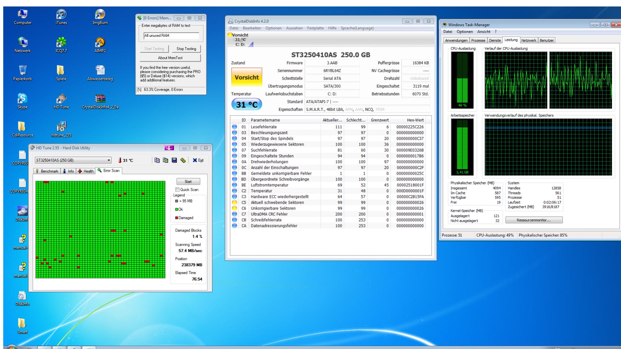Select the Abwasserbeleg document icon

click(100, 73)
